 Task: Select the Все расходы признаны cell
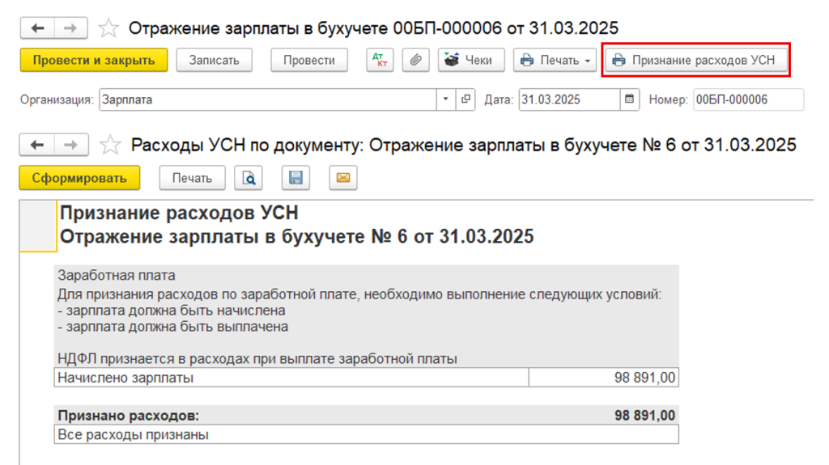pos(367,435)
